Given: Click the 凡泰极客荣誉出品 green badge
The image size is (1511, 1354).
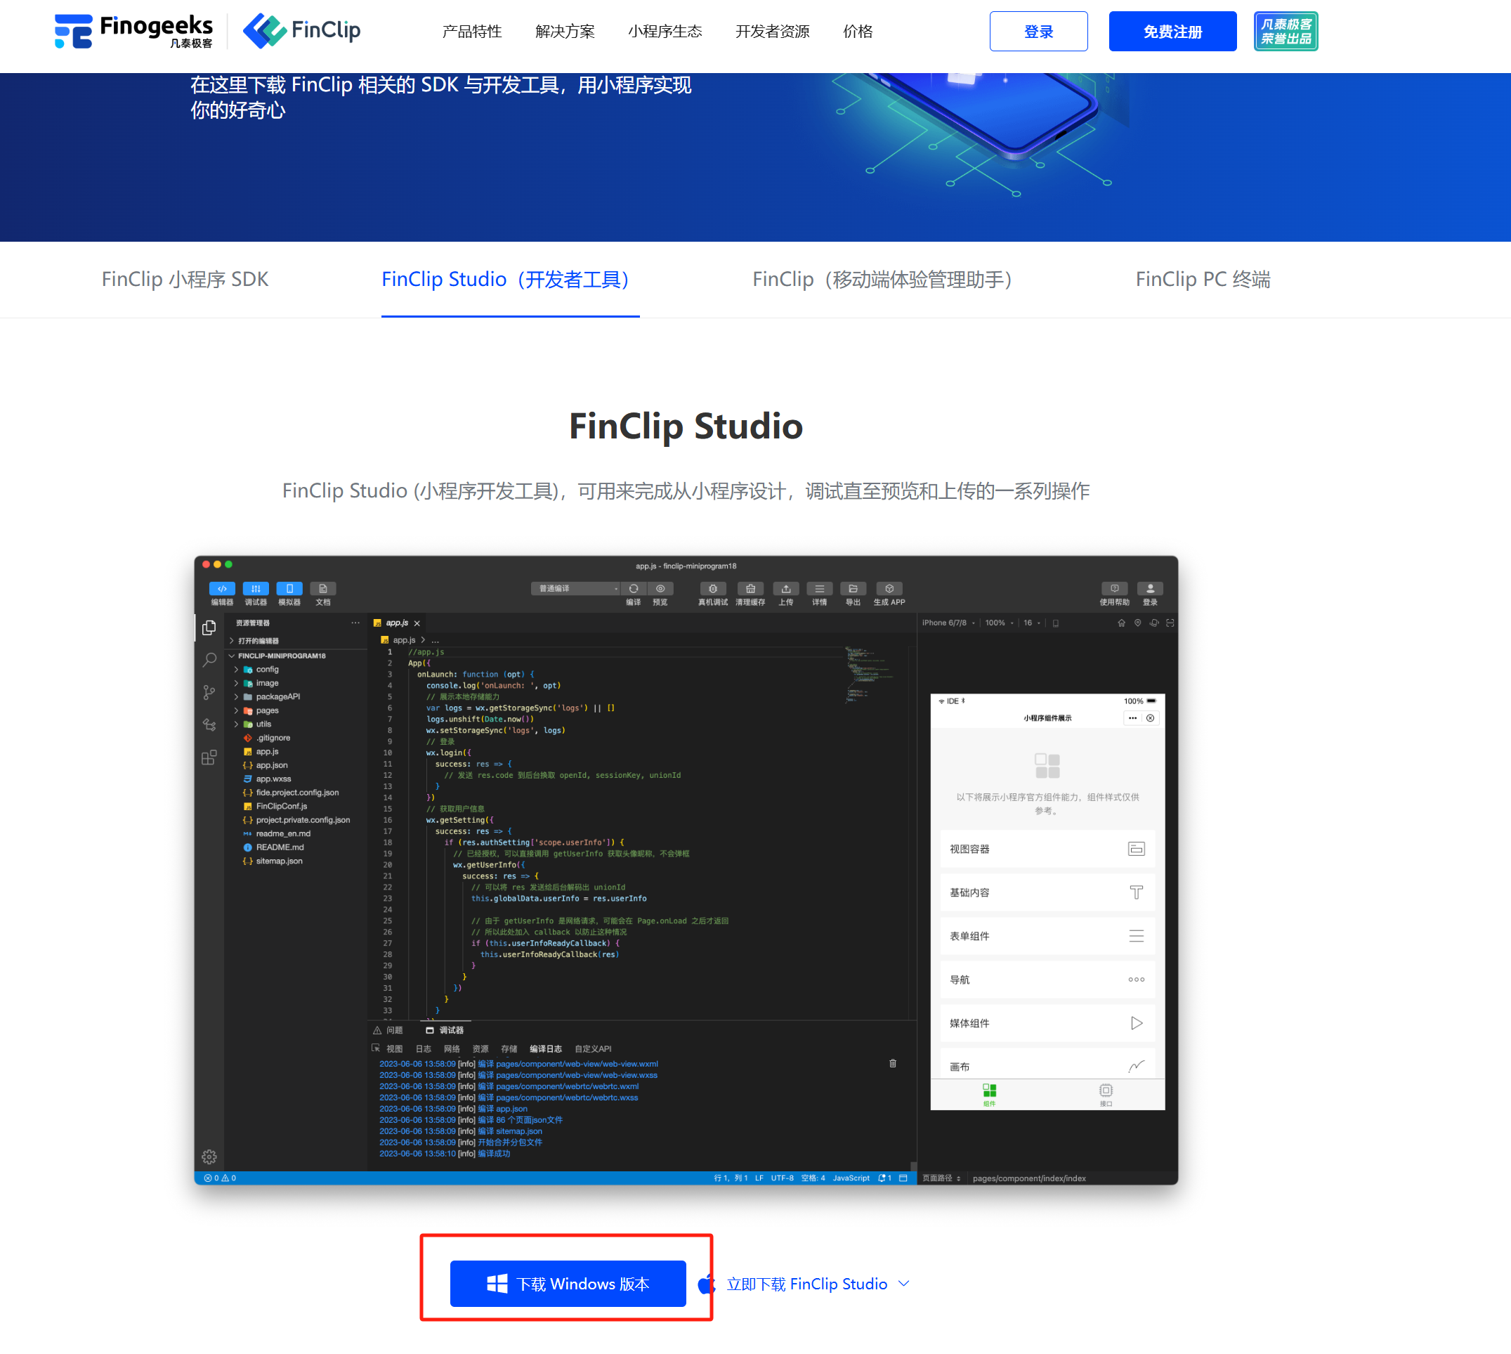Looking at the screenshot, I should [x=1285, y=31].
